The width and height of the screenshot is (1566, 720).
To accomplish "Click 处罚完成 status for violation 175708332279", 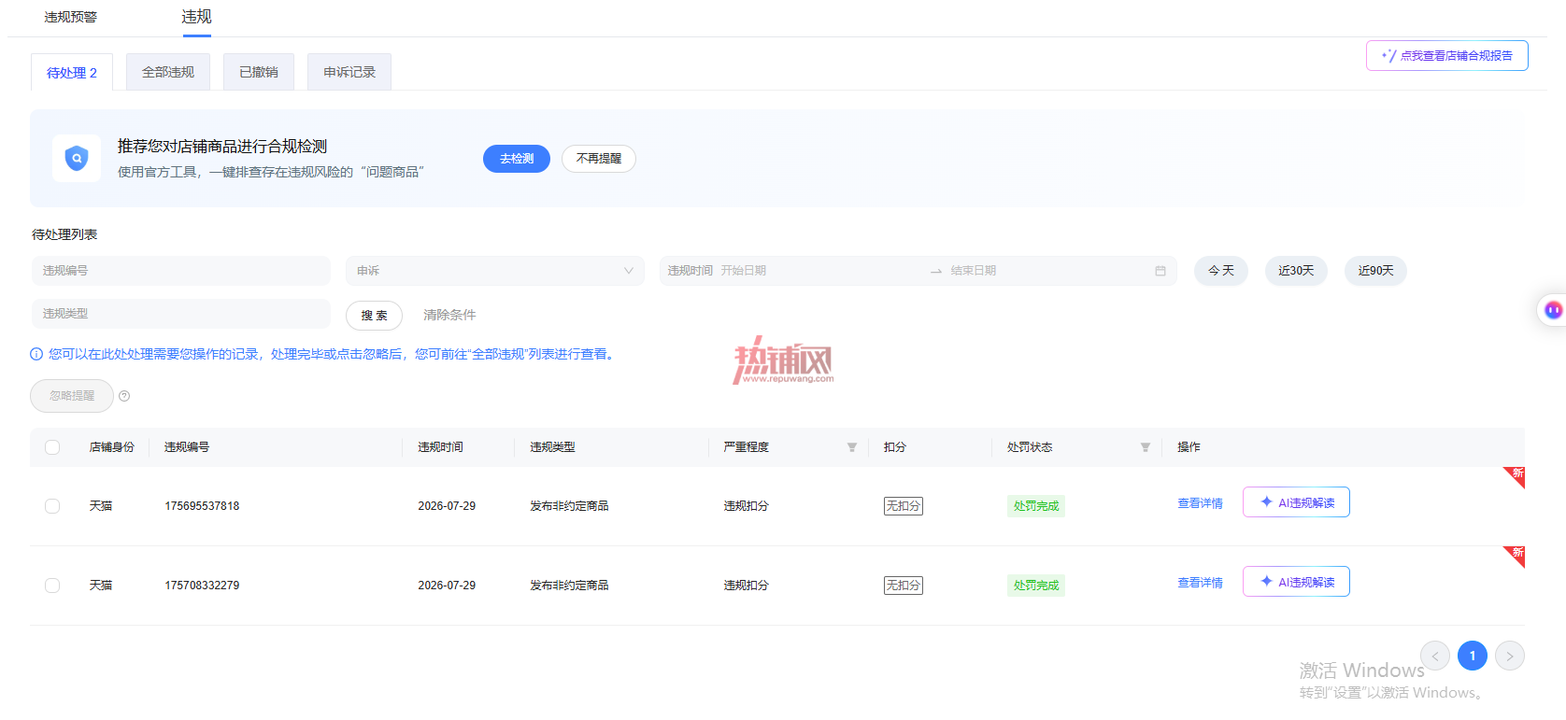I will 1036,586.
